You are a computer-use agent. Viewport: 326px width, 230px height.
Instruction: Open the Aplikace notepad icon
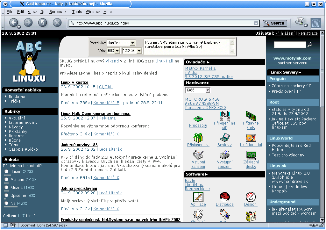click(198, 197)
